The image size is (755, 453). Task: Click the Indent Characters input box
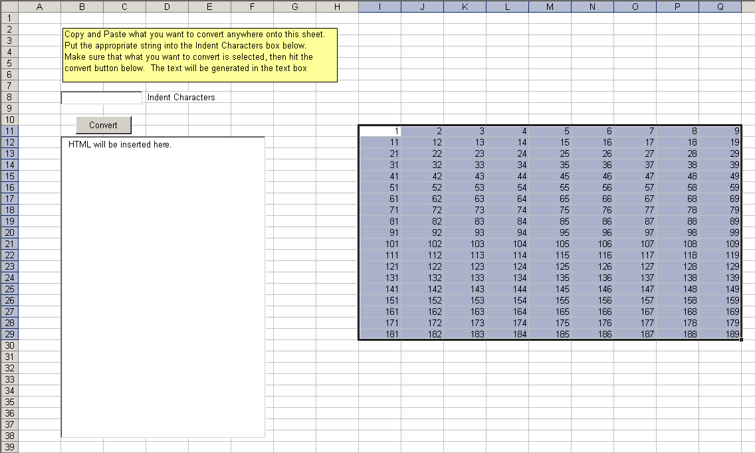(x=101, y=98)
